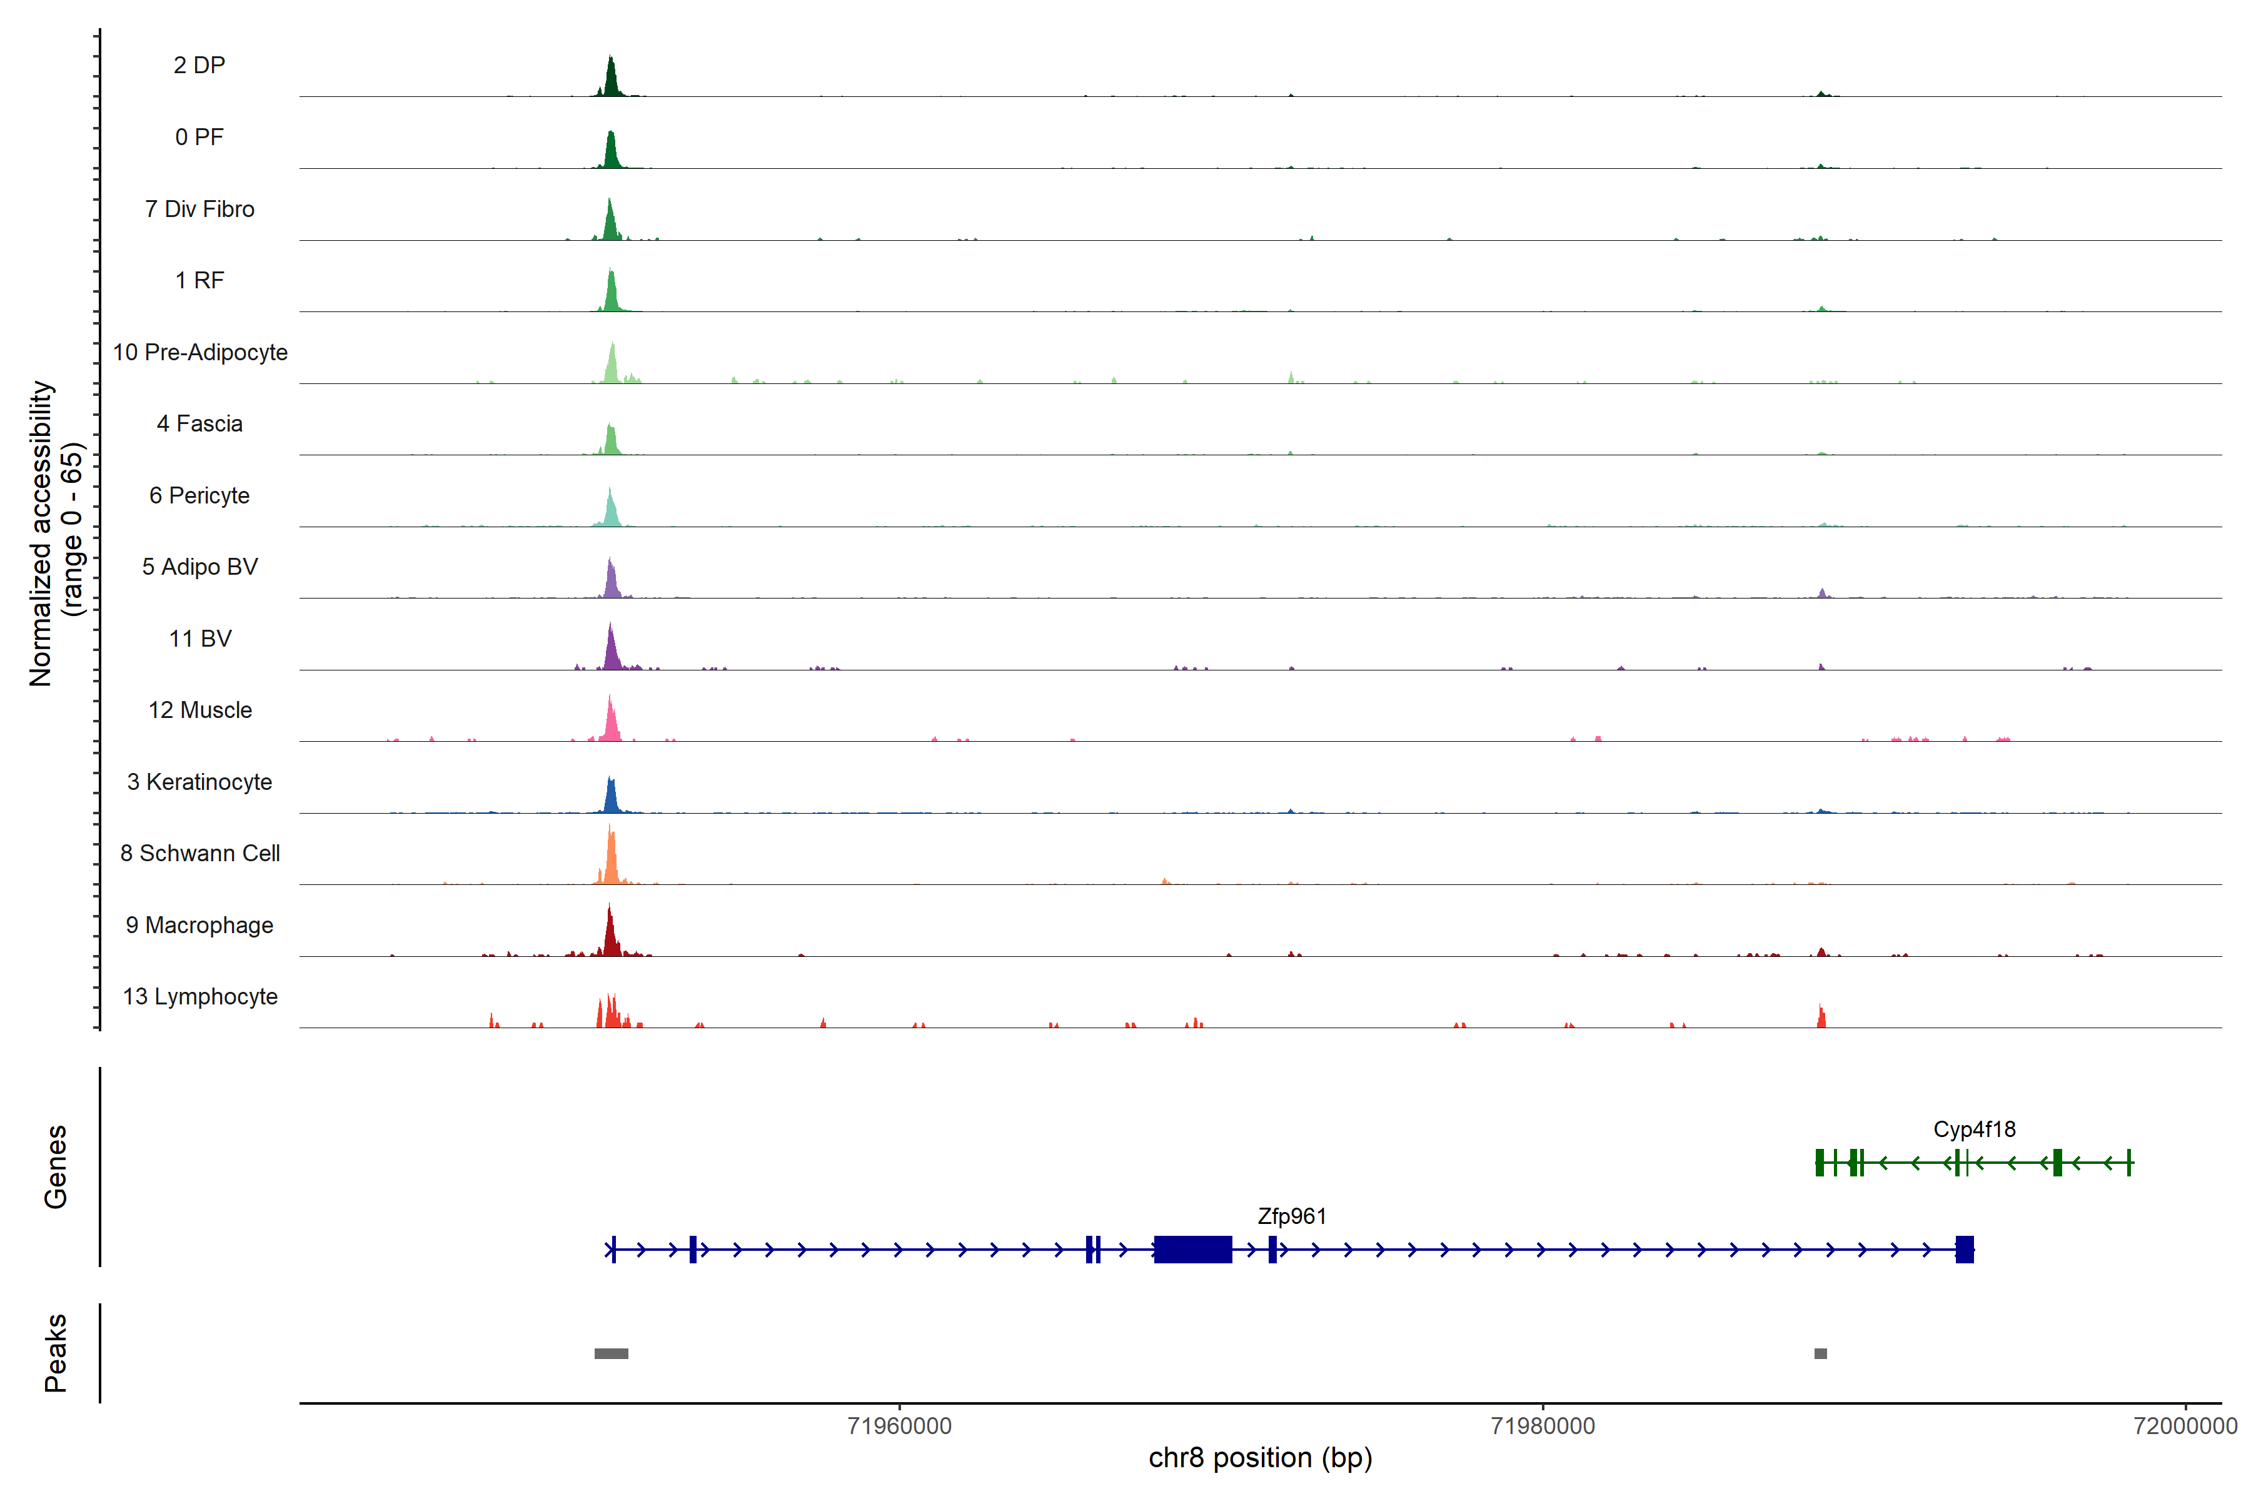Click the large Zfp961 exon block
Viewport: 2251px width, 1501px height.
(x=1192, y=1249)
